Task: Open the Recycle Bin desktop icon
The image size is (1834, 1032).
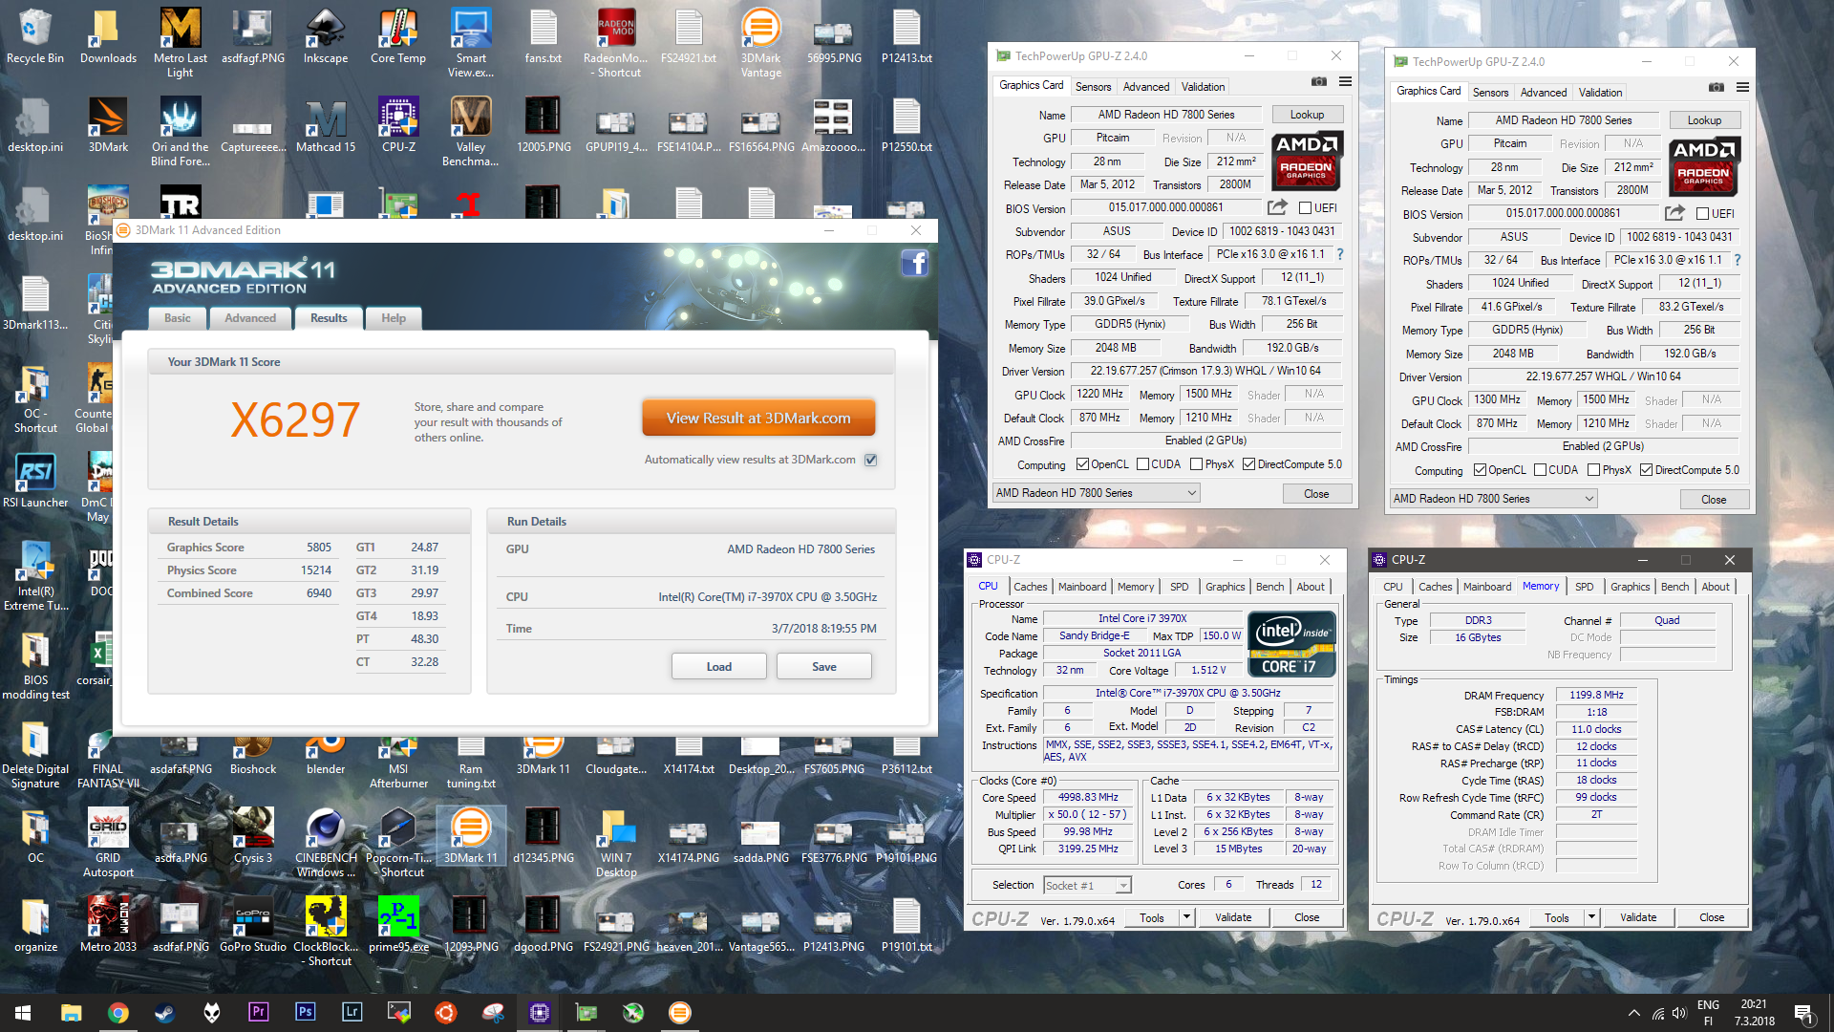Action: pos(35,36)
